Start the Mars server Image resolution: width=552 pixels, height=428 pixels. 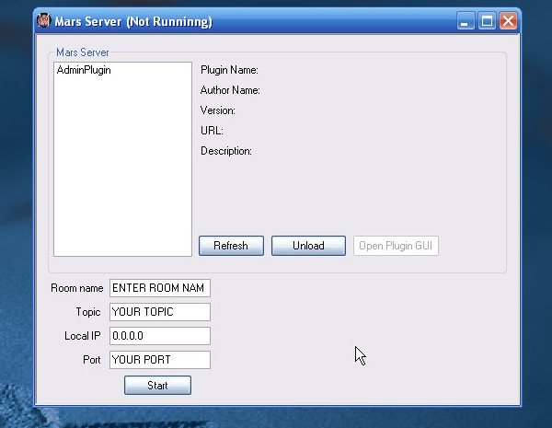157,386
